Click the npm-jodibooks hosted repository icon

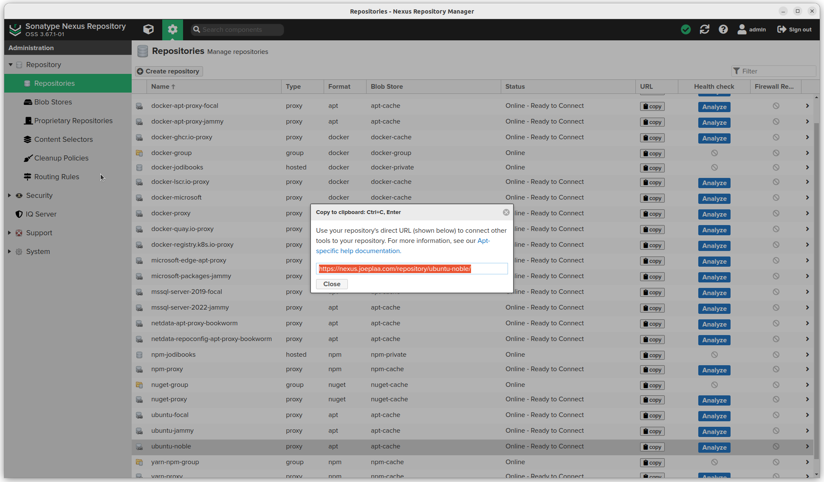point(139,355)
